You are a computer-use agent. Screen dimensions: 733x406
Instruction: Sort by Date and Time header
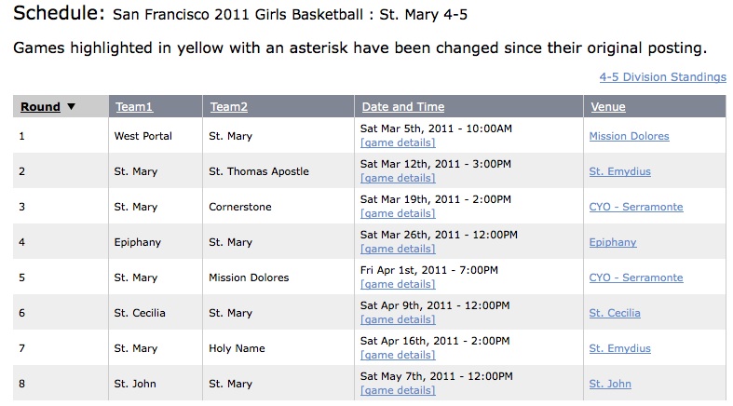(403, 107)
